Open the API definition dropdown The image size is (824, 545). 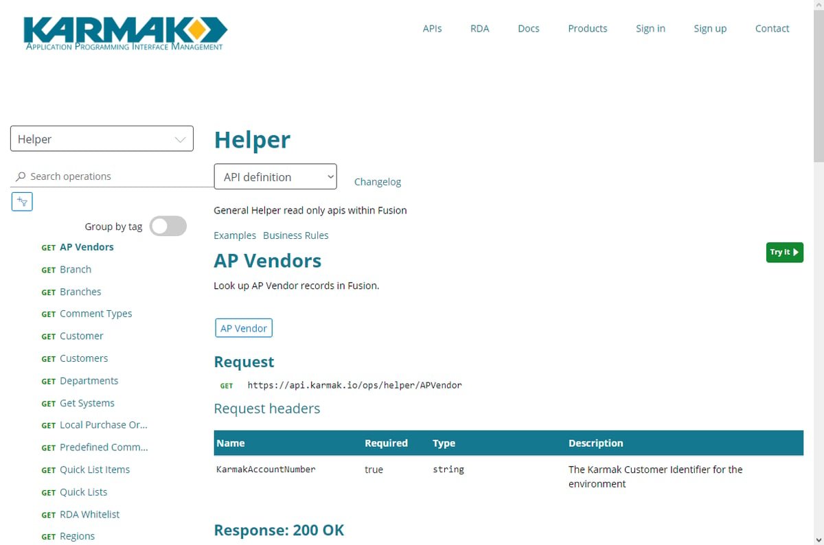275,176
